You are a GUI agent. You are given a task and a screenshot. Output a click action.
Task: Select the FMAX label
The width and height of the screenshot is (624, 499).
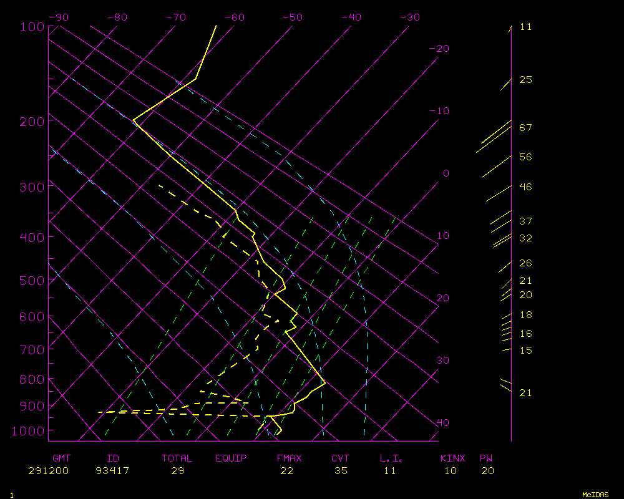click(x=289, y=458)
